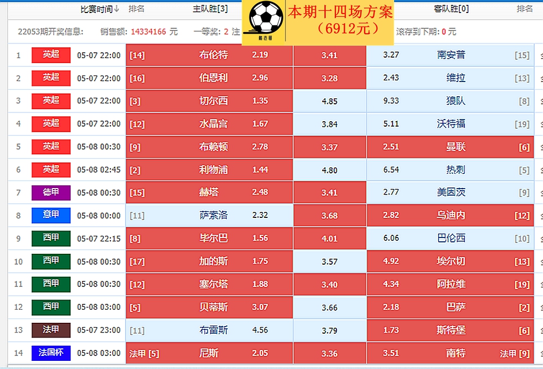The width and height of the screenshot is (543, 369).
Task: Click the 英超 badge in row 6
Action: pyautogui.click(x=51, y=170)
